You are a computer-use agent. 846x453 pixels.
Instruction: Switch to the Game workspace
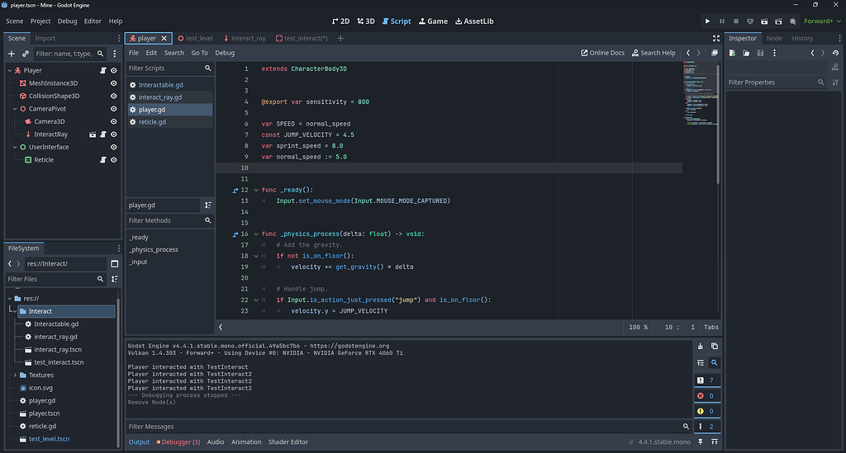pos(433,21)
